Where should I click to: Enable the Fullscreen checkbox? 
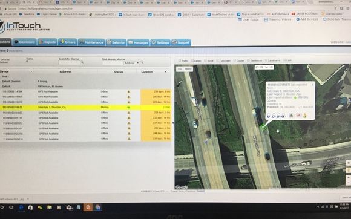(217, 60)
